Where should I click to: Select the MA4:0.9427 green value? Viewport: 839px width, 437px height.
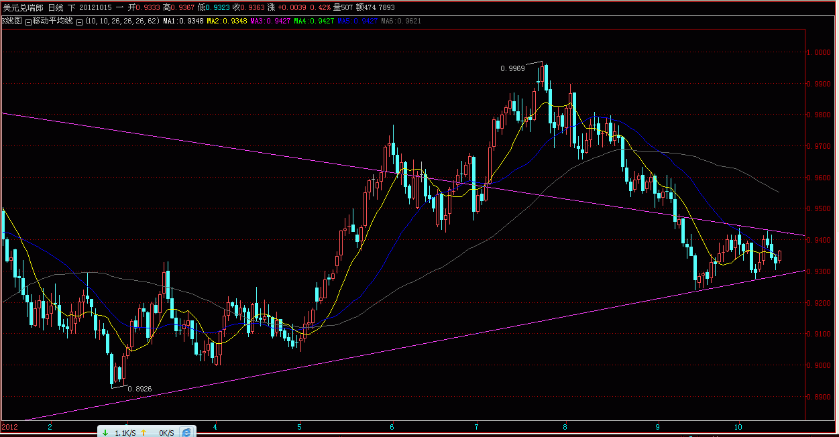tap(314, 21)
